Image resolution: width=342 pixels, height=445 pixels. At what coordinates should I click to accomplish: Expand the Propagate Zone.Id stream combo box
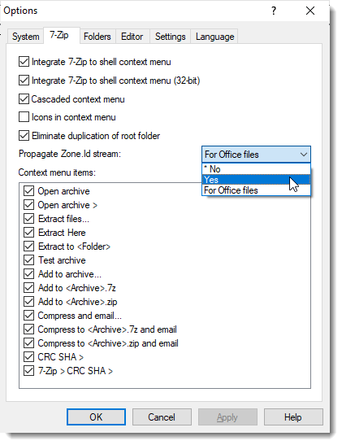256,155
